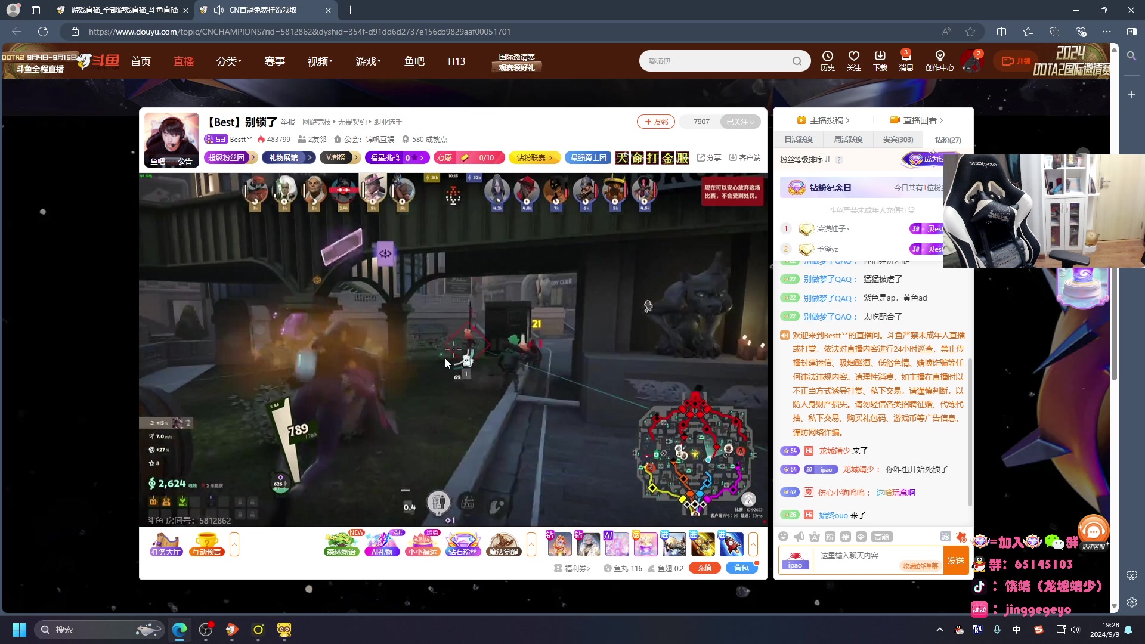1145x644 pixels.
Task: Expand the 已关注 follow options dropdown
Action: tap(740, 122)
